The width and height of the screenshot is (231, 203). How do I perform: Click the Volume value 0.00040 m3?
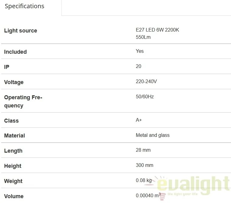(x=148, y=195)
